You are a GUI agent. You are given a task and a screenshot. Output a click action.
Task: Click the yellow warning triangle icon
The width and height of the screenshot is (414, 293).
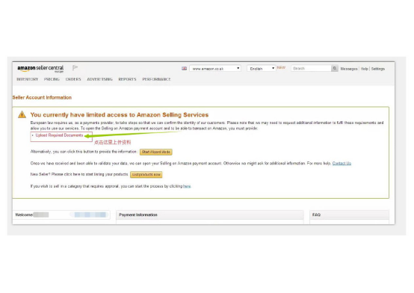(x=22, y=114)
